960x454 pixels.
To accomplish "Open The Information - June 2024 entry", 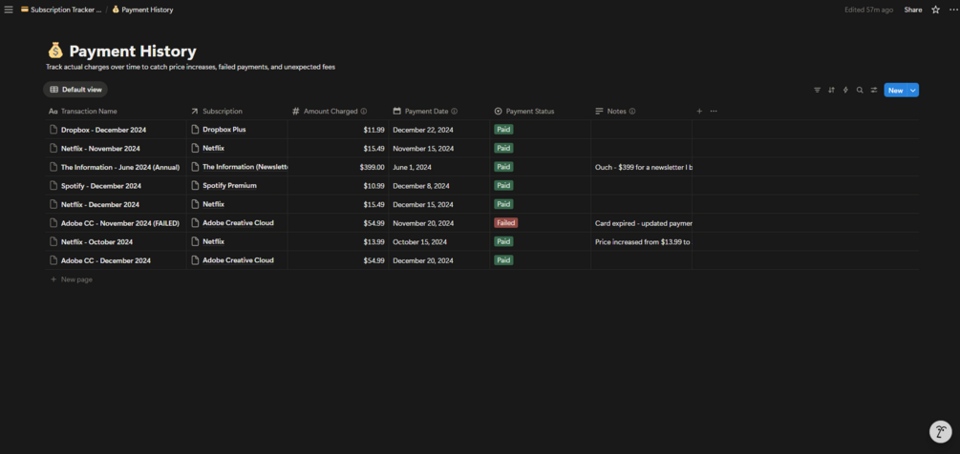I will 120,167.
